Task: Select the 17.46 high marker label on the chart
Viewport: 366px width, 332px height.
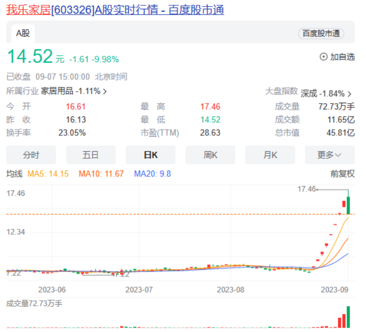Action: (306, 189)
